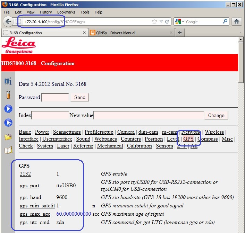Open the History menu
Screen dimensions: 245x233
[45, 12]
